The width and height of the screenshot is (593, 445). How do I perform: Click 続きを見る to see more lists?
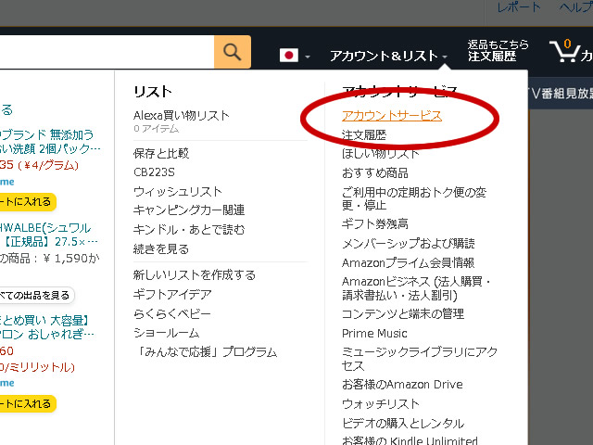[161, 249]
